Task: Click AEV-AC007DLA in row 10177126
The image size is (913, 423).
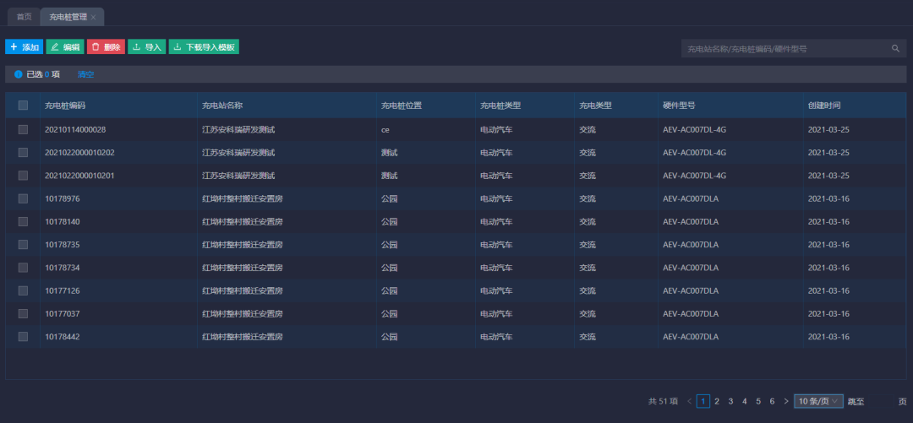Action: [691, 290]
